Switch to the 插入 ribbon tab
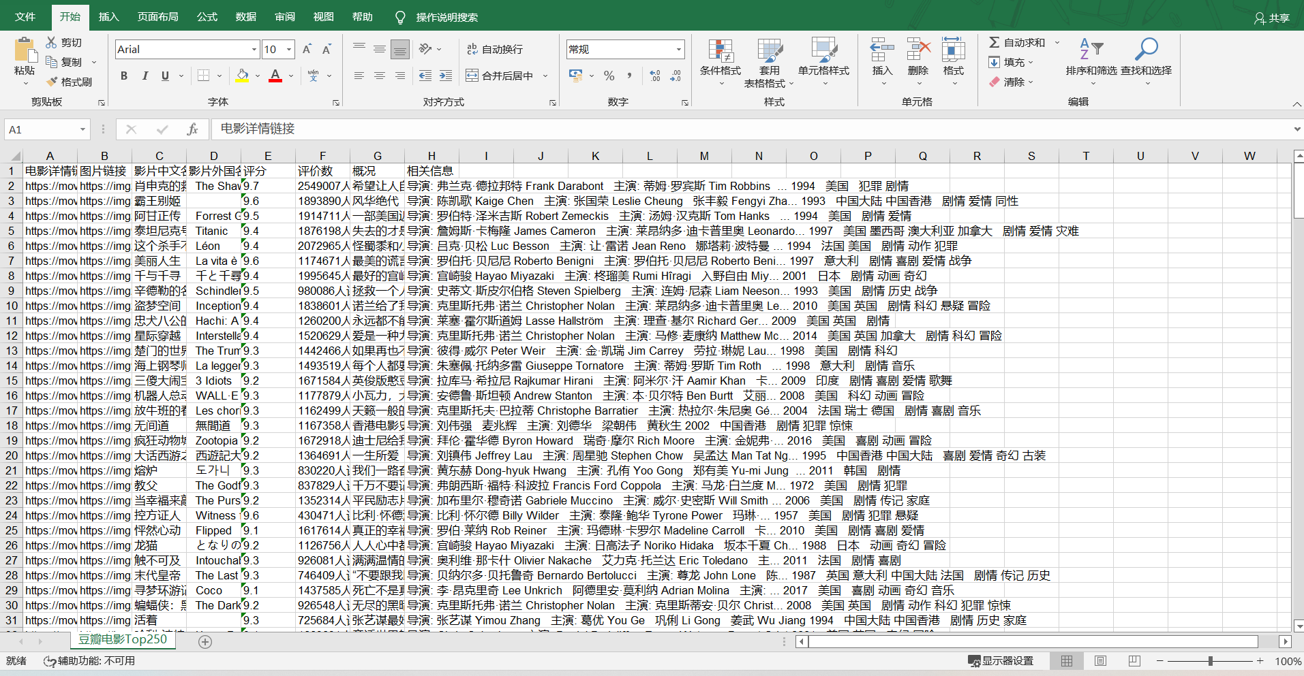The height and width of the screenshot is (676, 1304). (108, 17)
